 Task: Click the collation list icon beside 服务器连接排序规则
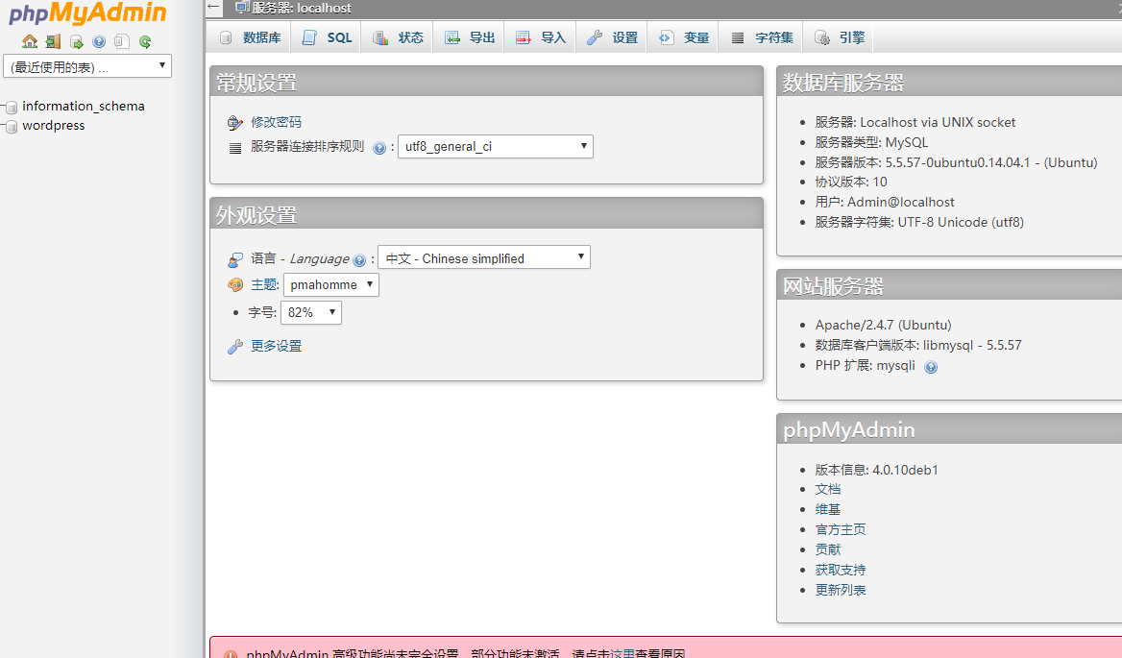[234, 148]
